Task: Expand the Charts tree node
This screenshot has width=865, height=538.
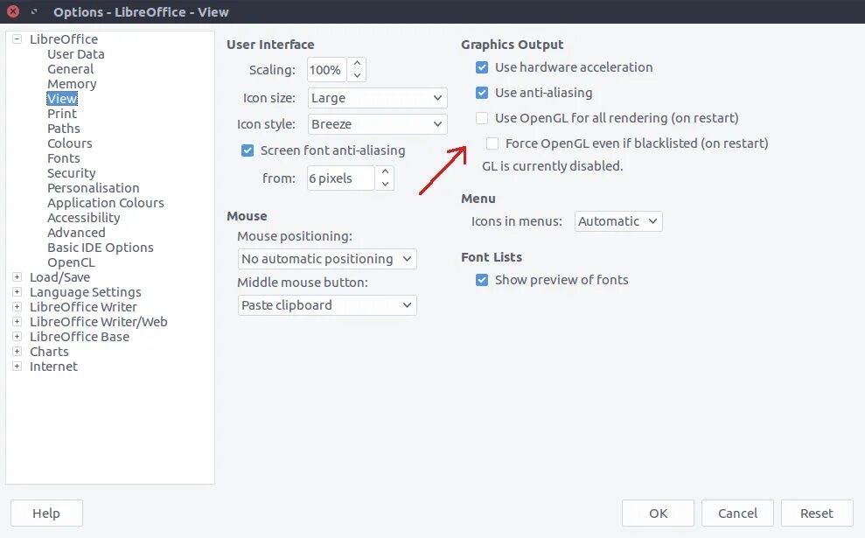Action: tap(17, 352)
